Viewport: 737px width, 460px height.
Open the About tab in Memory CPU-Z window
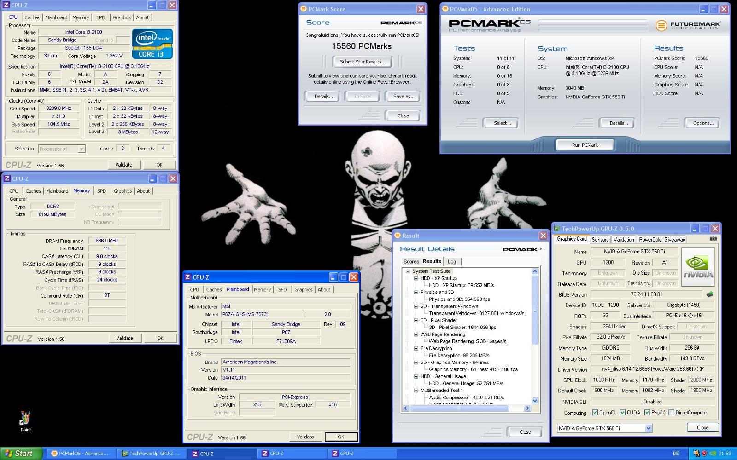[143, 191]
